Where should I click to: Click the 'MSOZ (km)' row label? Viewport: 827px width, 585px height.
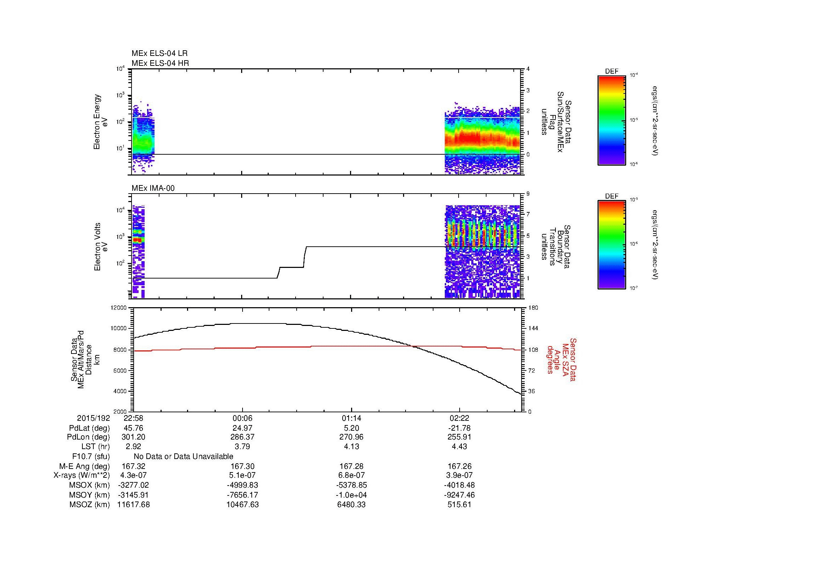click(x=90, y=505)
